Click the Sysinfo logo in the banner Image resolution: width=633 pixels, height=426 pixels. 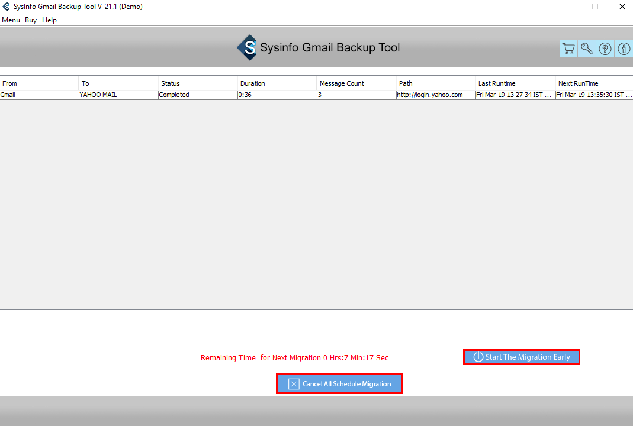pos(247,47)
